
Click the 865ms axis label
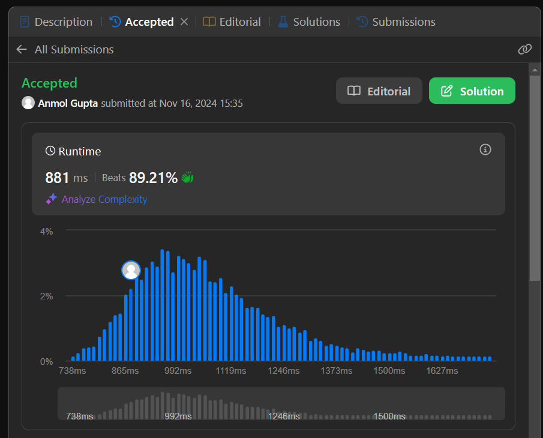[125, 371]
